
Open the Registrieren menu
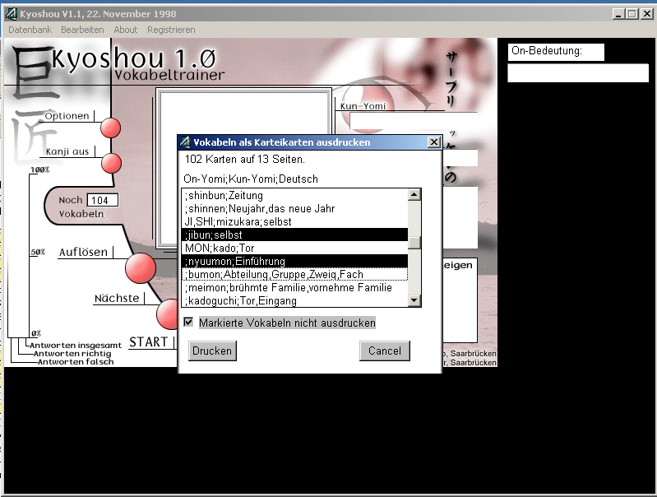[x=171, y=30]
